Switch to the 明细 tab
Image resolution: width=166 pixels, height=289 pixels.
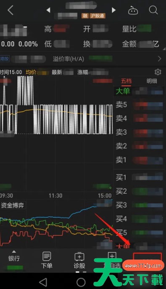click(152, 81)
